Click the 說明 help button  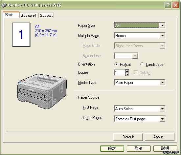[x=165, y=148]
